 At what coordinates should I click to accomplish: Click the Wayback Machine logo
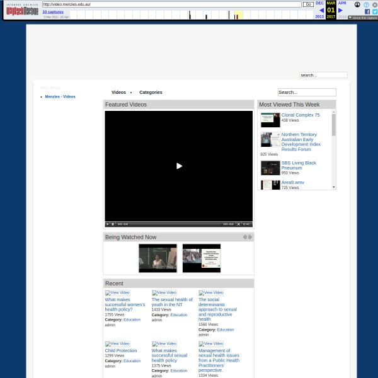pyautogui.click(x=22, y=9)
